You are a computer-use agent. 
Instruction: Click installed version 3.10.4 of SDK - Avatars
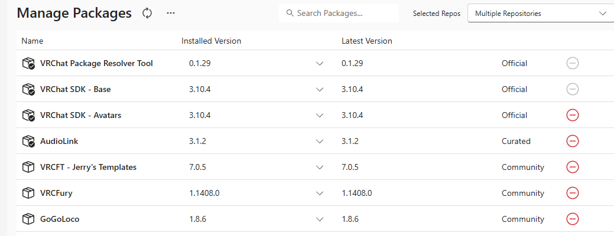pos(200,115)
